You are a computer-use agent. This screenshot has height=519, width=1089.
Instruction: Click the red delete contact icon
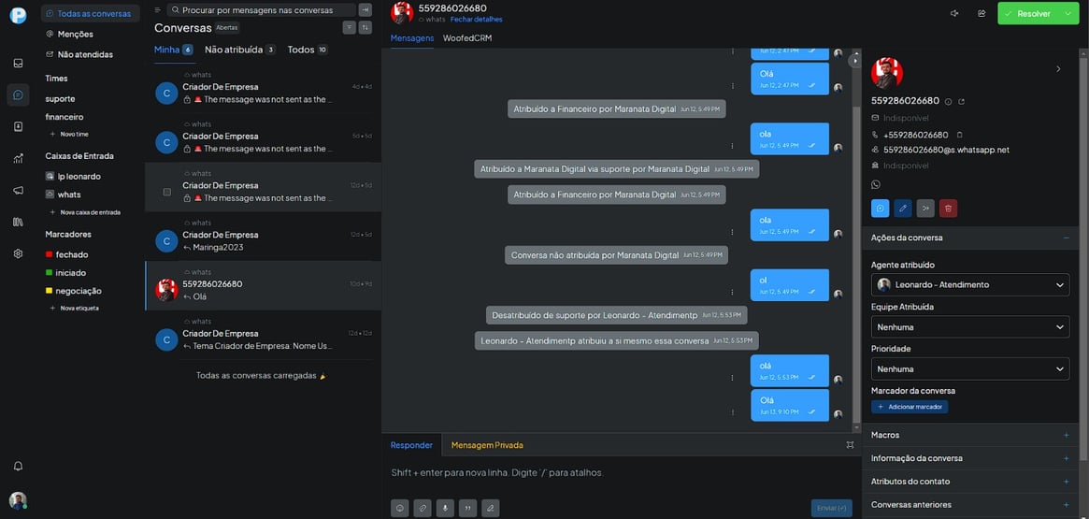(948, 208)
